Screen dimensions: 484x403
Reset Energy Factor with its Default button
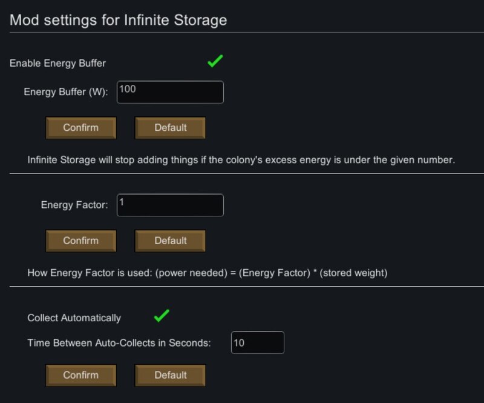(170, 241)
